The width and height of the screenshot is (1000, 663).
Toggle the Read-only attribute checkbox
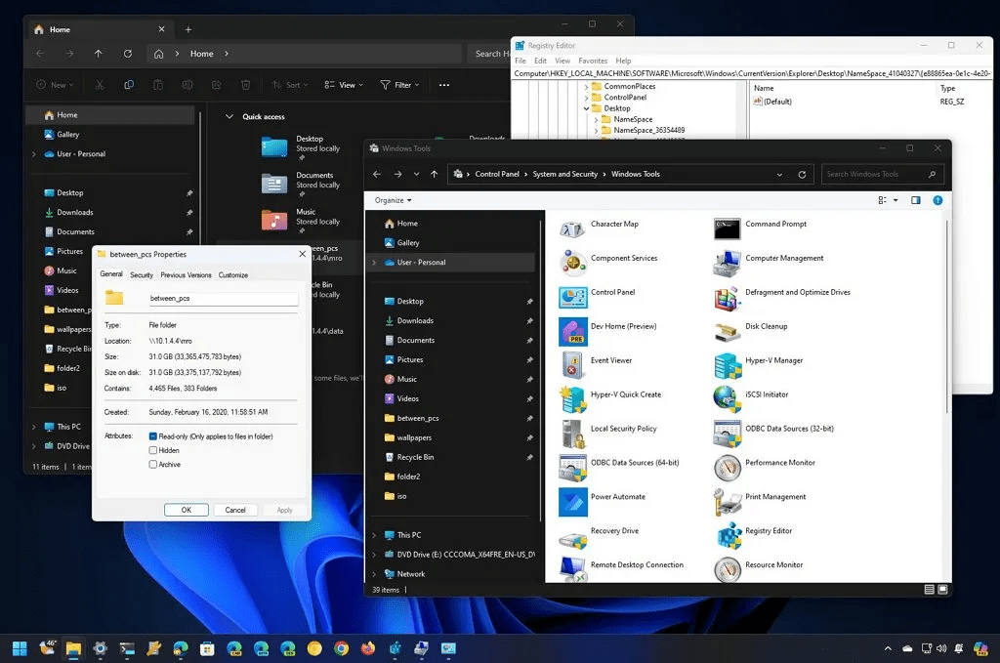coord(153,436)
